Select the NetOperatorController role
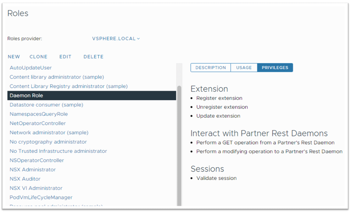The image size is (351, 212). click(38, 123)
